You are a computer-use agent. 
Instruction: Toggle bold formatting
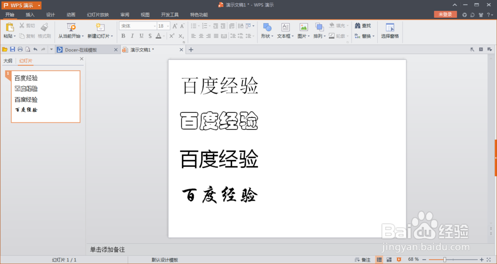click(123, 36)
